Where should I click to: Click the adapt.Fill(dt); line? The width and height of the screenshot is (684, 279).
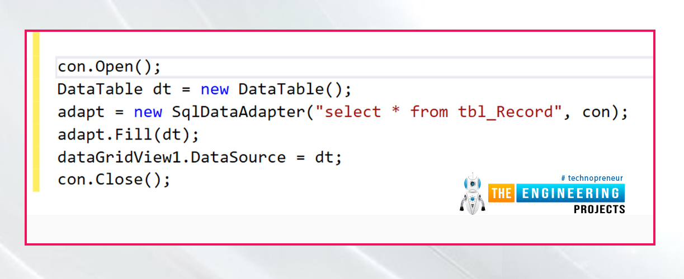point(128,135)
